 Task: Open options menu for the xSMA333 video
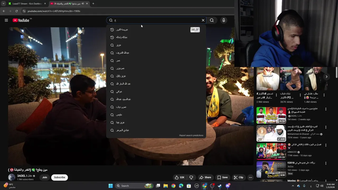pyautogui.click(x=326, y=145)
